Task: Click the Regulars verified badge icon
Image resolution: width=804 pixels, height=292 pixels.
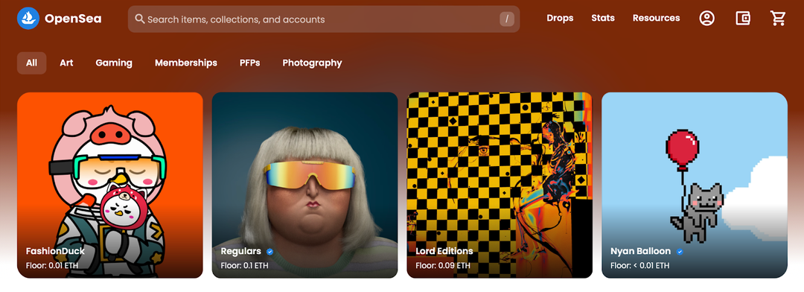Action: pyautogui.click(x=269, y=252)
